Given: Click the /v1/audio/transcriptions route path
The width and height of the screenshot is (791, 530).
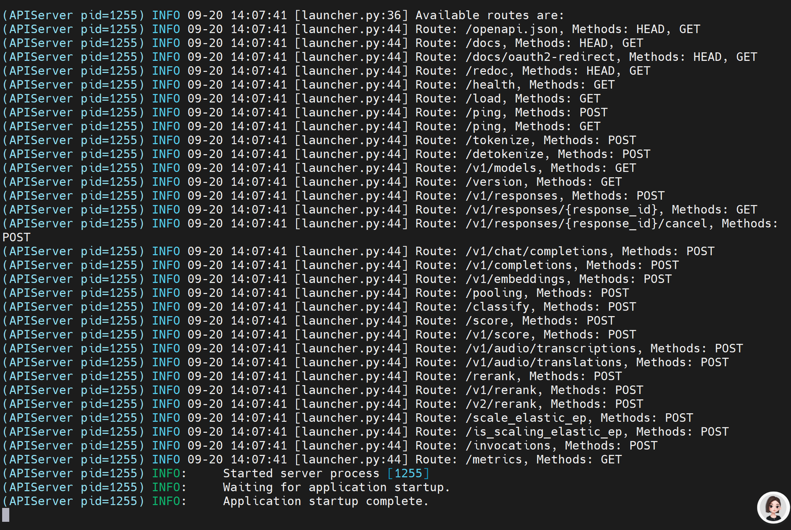Looking at the screenshot, I should [x=550, y=348].
